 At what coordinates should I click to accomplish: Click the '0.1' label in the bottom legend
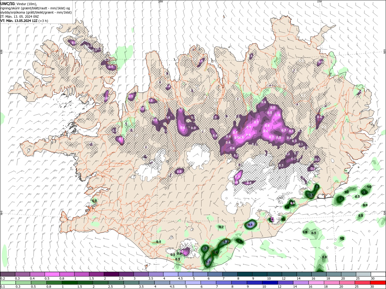(x=2, y=287)
